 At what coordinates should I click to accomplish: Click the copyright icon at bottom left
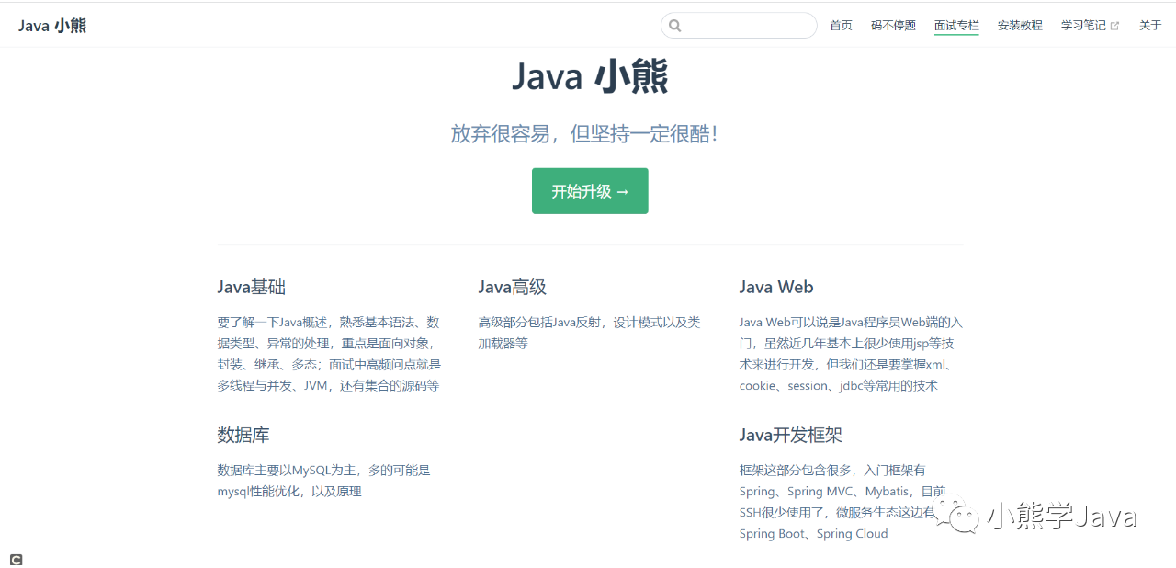[15, 559]
